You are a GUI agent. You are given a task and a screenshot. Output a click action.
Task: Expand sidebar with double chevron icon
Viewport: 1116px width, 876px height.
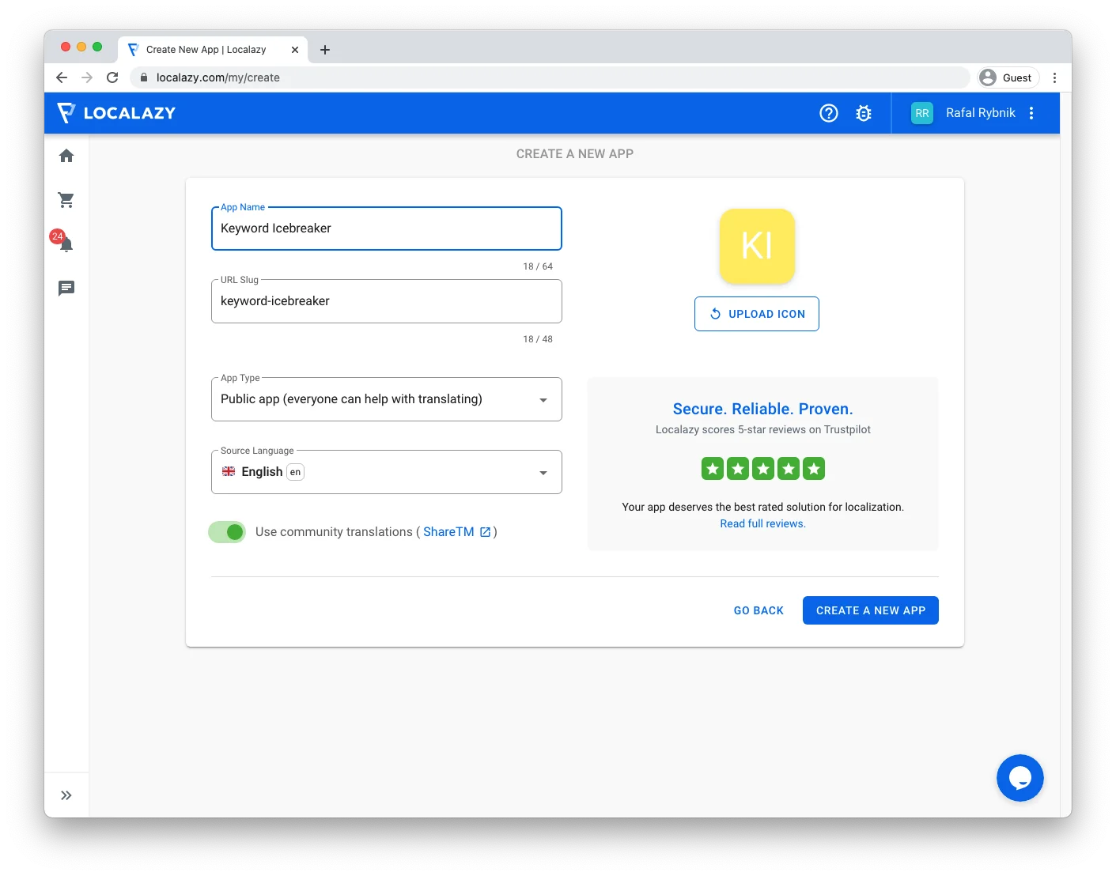coord(66,795)
